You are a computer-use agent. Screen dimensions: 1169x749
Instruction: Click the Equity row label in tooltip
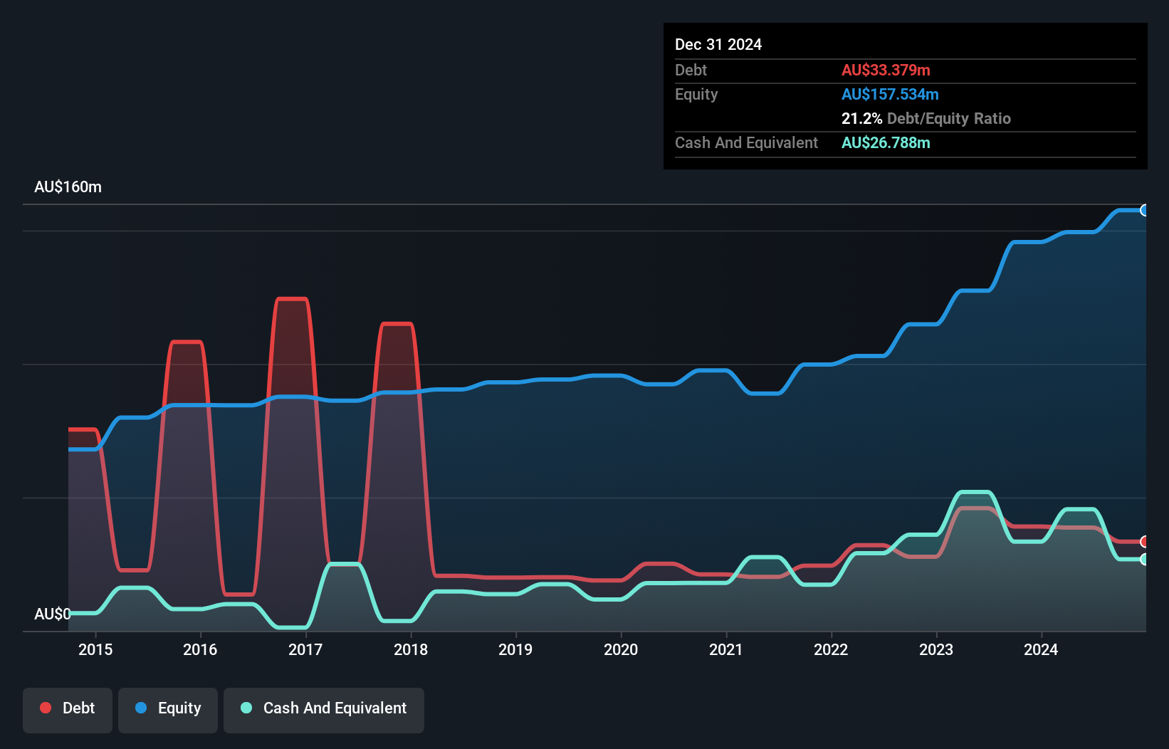point(696,94)
